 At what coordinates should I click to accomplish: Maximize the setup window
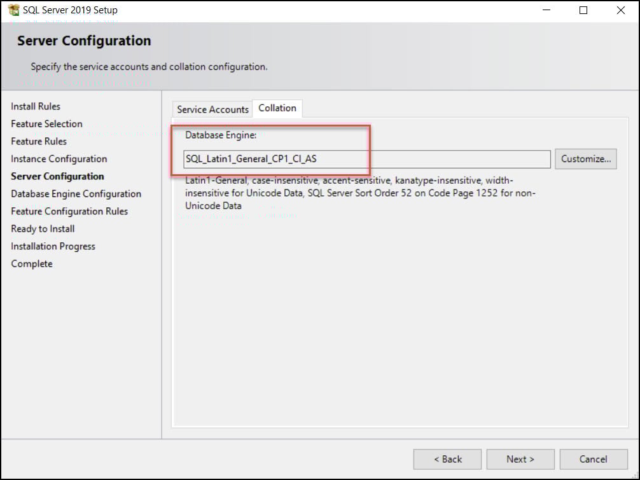(583, 10)
